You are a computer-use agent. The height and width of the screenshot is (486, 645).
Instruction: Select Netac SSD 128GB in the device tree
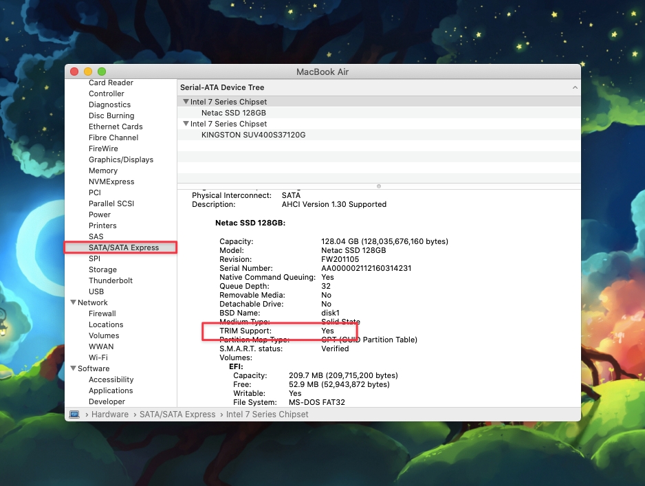pos(233,113)
